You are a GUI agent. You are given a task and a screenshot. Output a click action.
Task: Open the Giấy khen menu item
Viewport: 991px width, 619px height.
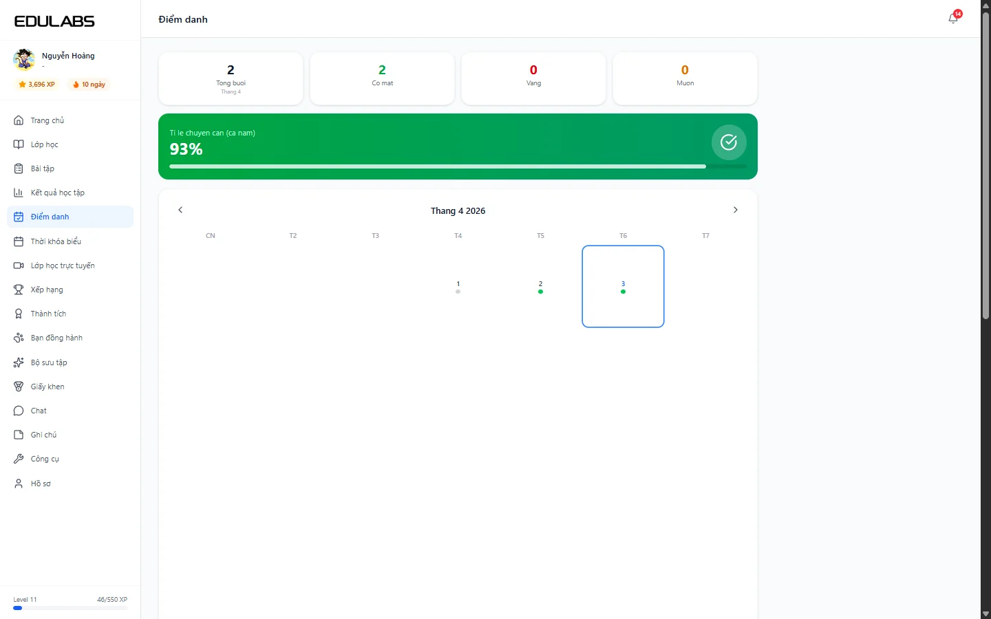70,387
